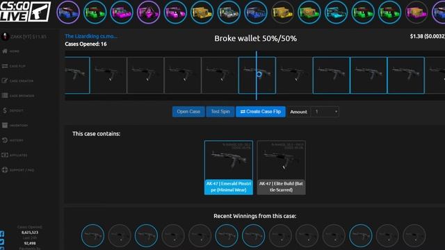Viewport: 445px width, 250px height.
Task: Click the Twitter icon in sidebar
Action: [x=2, y=242]
